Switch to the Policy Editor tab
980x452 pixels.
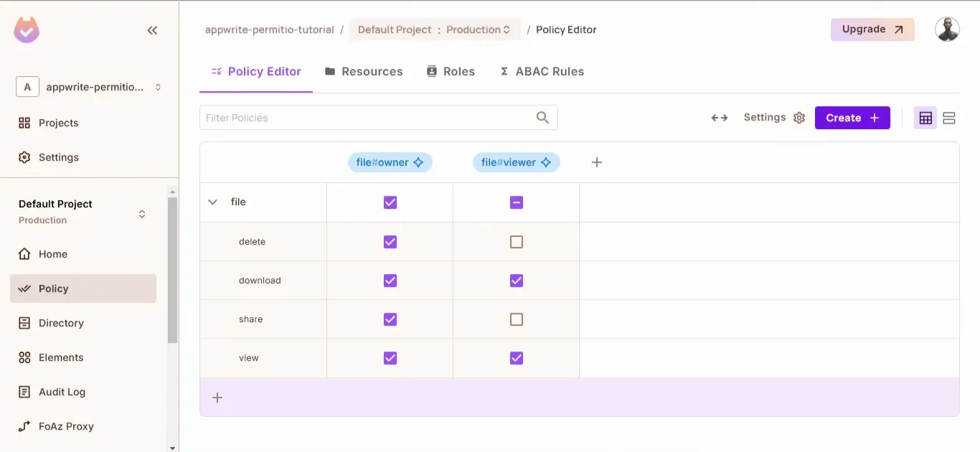click(x=256, y=72)
